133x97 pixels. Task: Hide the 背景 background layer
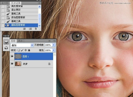click(x=12, y=64)
